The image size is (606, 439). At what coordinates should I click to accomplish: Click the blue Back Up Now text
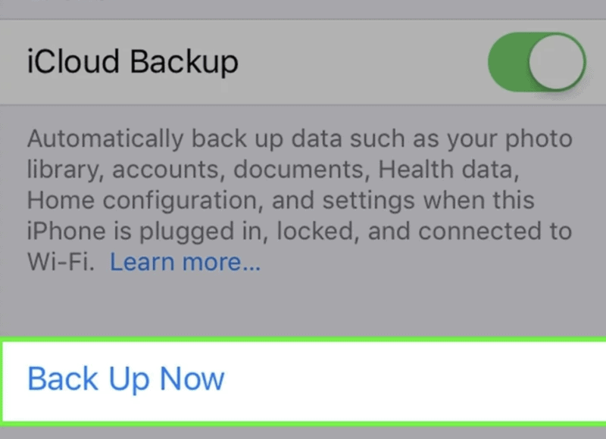point(126,378)
